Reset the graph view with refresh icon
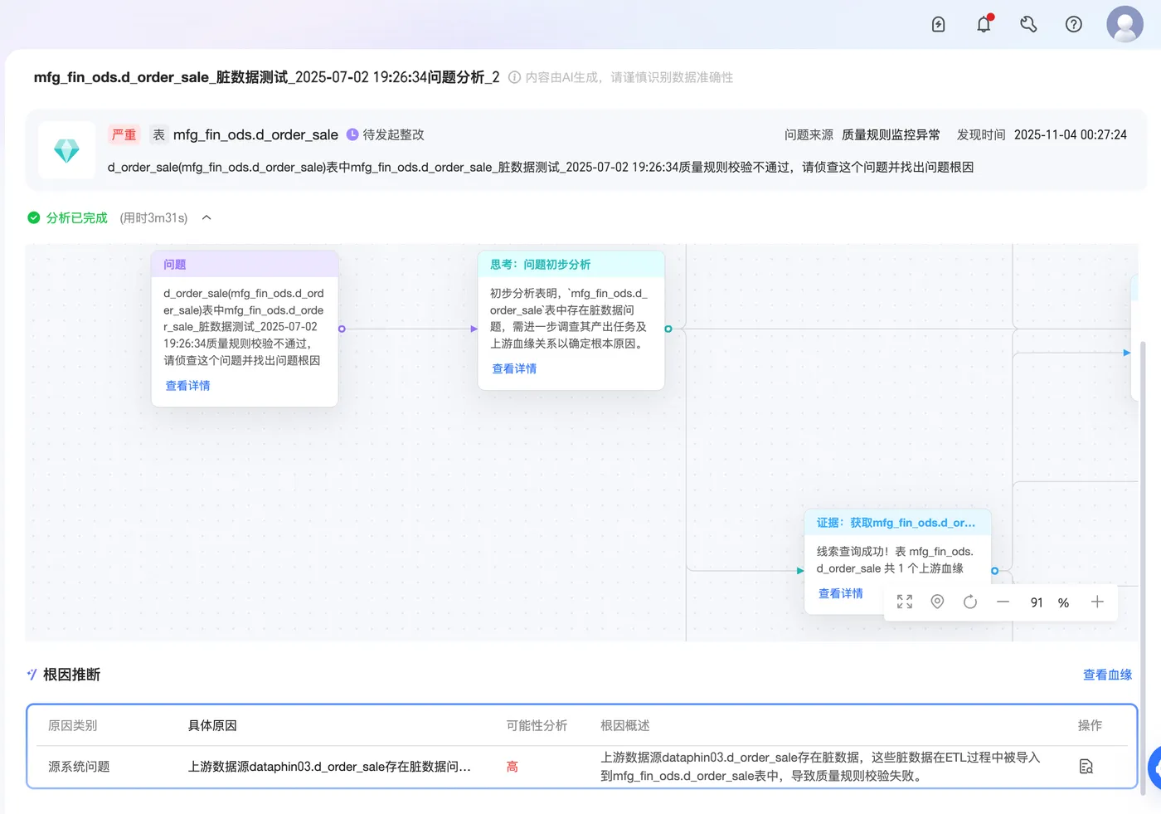The height and width of the screenshot is (814, 1161). click(x=970, y=602)
